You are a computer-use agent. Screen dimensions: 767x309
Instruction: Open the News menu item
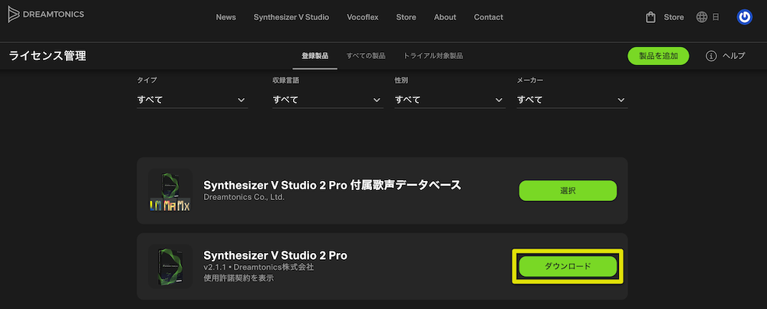[226, 17]
